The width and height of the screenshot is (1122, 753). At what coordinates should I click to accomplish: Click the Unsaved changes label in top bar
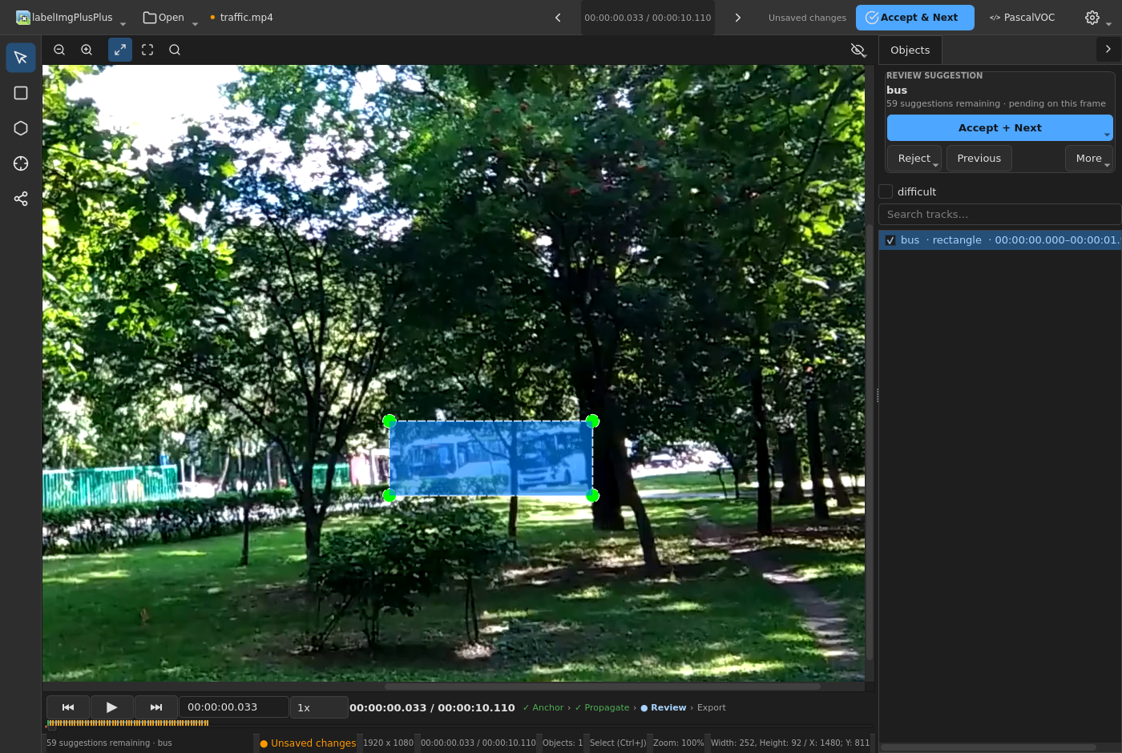(807, 18)
